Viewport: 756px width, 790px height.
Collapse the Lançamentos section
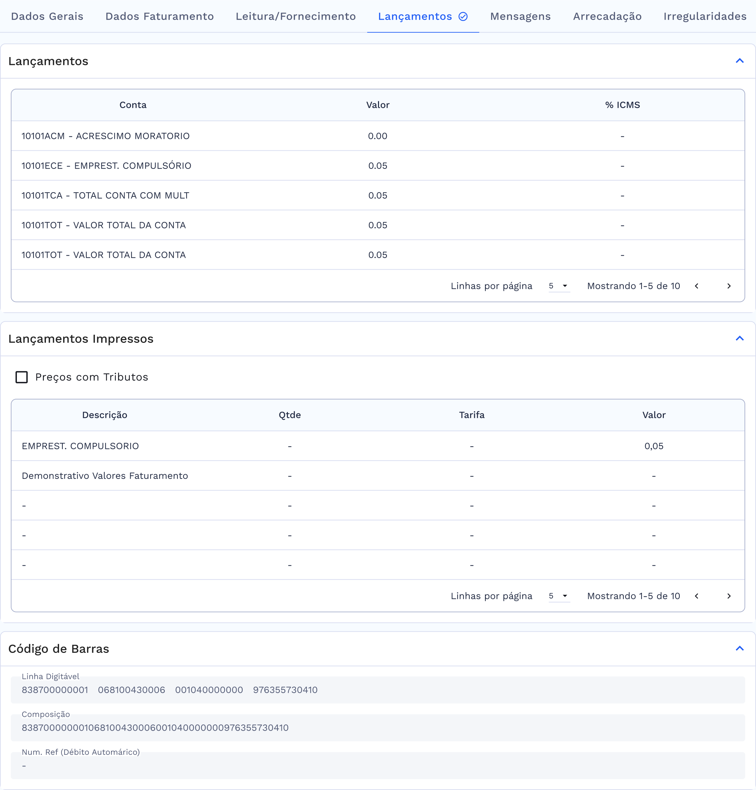[x=739, y=61]
